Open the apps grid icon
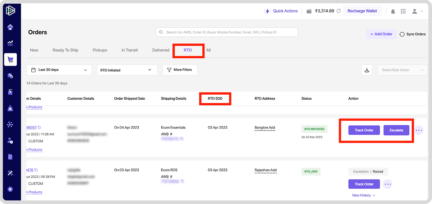This screenshot has height=204, width=432. point(403,11)
